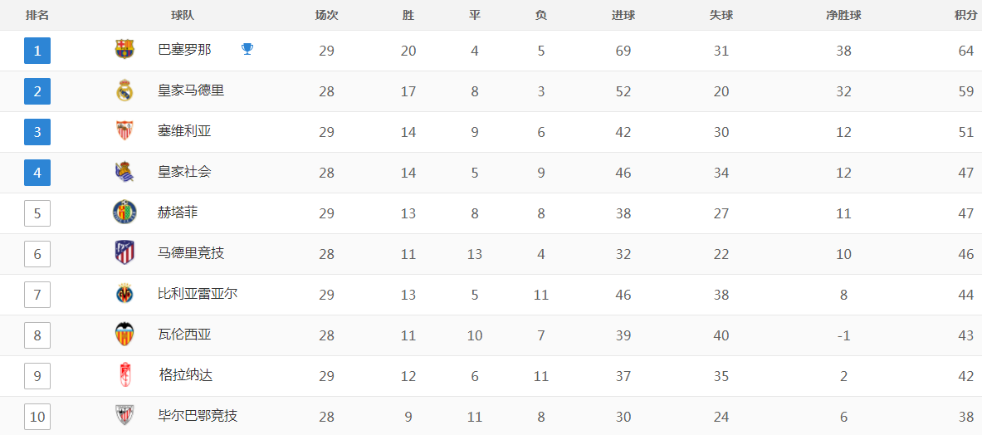Open the 马德里竞技 team page
This screenshot has height=435, width=982.
191,253
